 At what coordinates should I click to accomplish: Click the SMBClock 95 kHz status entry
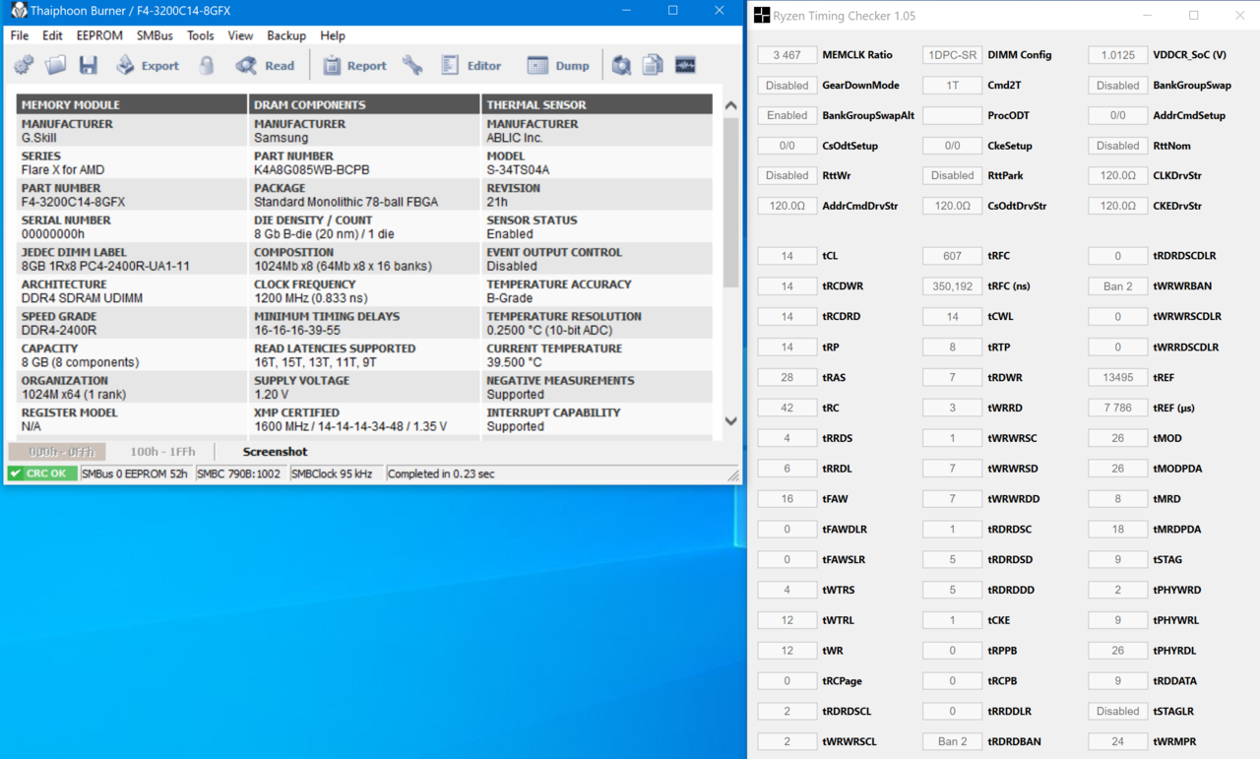point(333,474)
